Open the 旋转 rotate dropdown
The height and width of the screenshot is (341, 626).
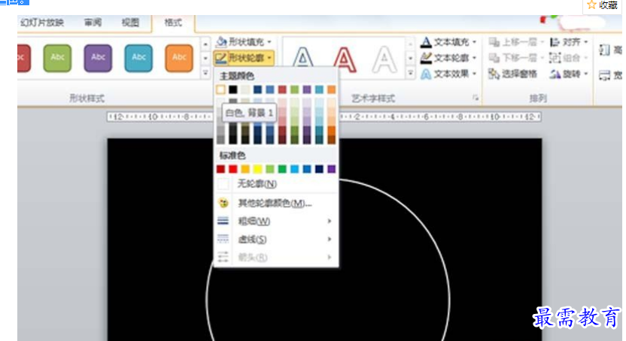pos(569,74)
